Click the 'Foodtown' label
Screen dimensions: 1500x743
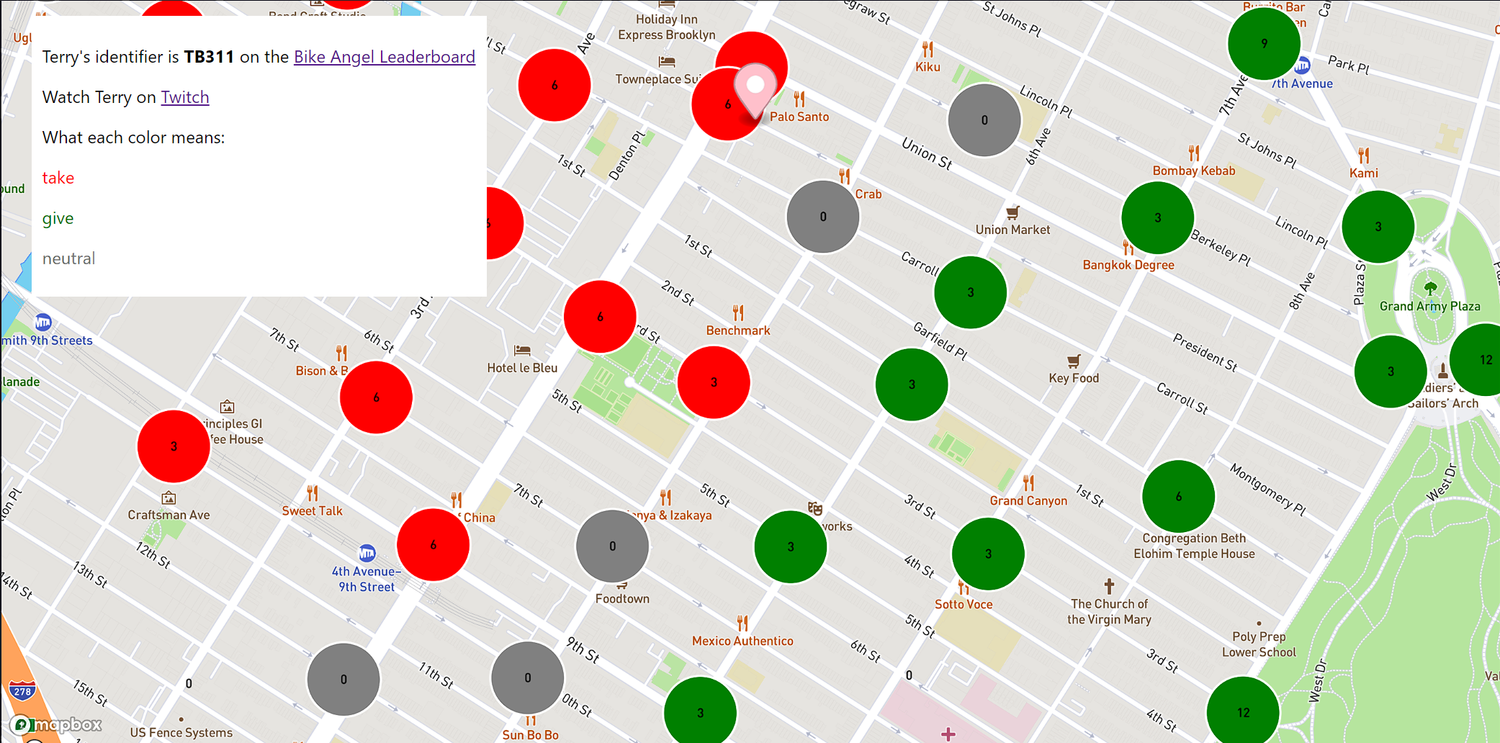coord(622,598)
